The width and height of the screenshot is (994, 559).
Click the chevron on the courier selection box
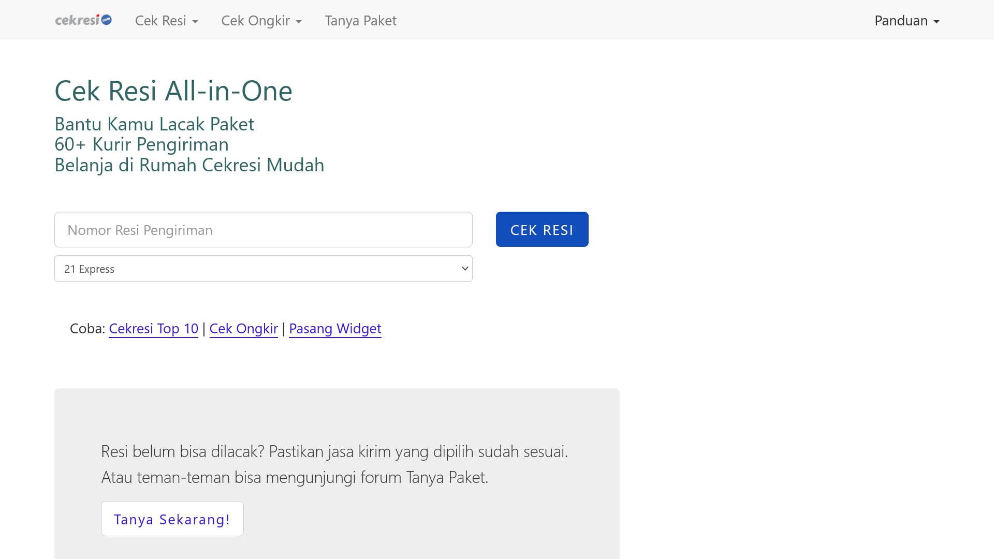click(464, 268)
